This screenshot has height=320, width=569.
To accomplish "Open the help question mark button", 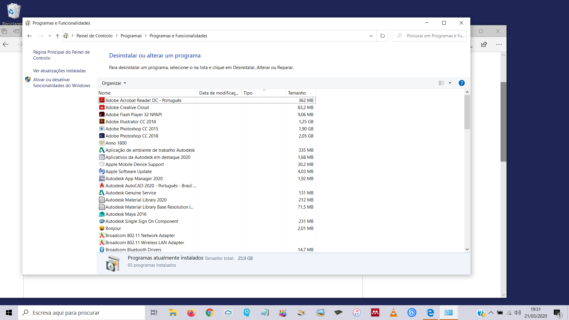I will point(461,83).
